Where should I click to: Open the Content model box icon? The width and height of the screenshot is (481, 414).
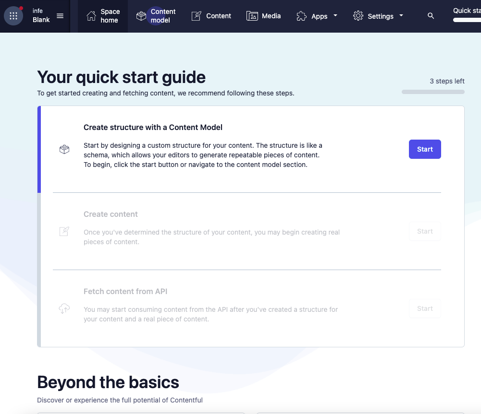point(141,15)
